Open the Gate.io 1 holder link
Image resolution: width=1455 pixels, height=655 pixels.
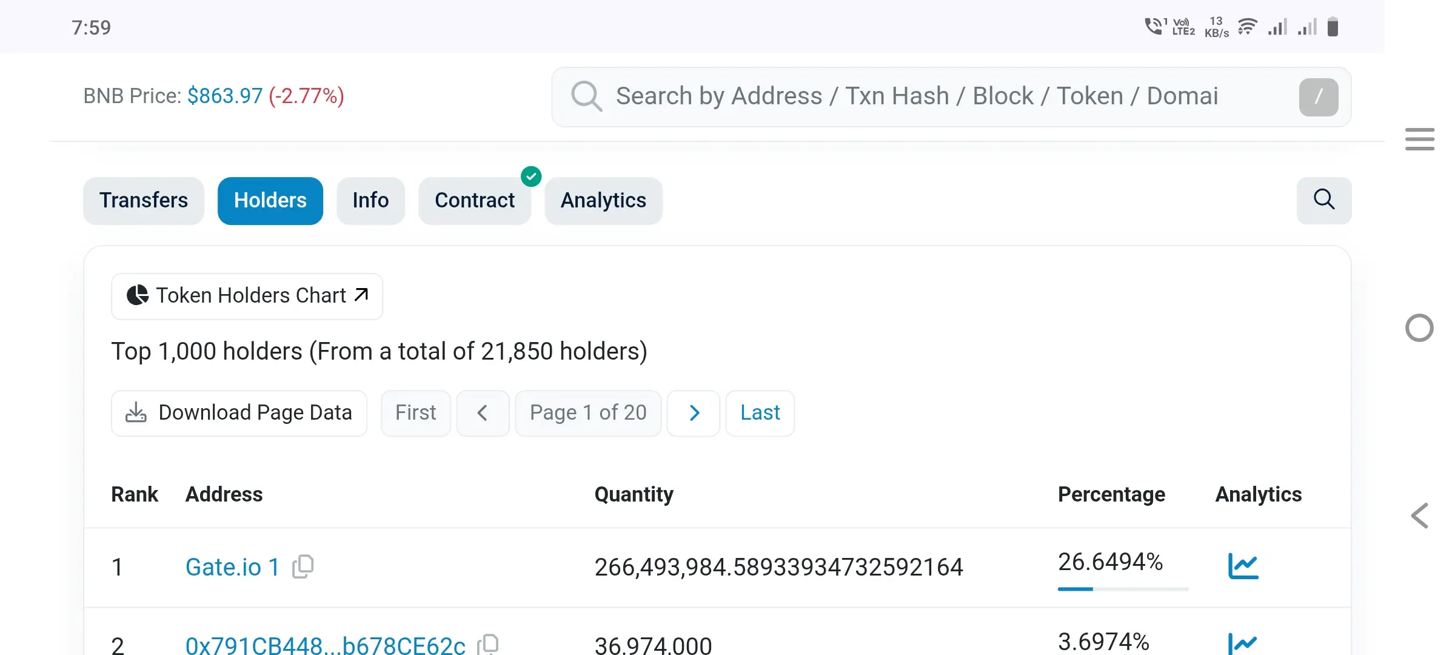(233, 567)
